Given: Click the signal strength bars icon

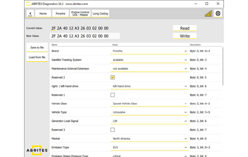Looking at the screenshot, I should coord(208,14).
